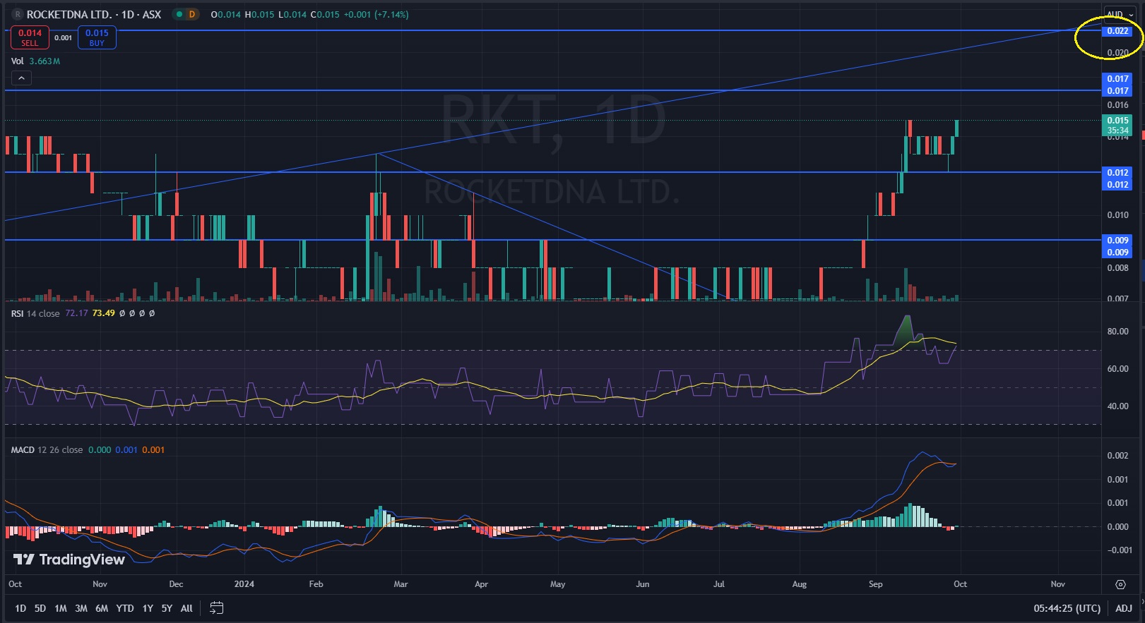Image resolution: width=1145 pixels, height=623 pixels.
Task: Click the 0.008 price scale label
Action: pyautogui.click(x=1117, y=268)
